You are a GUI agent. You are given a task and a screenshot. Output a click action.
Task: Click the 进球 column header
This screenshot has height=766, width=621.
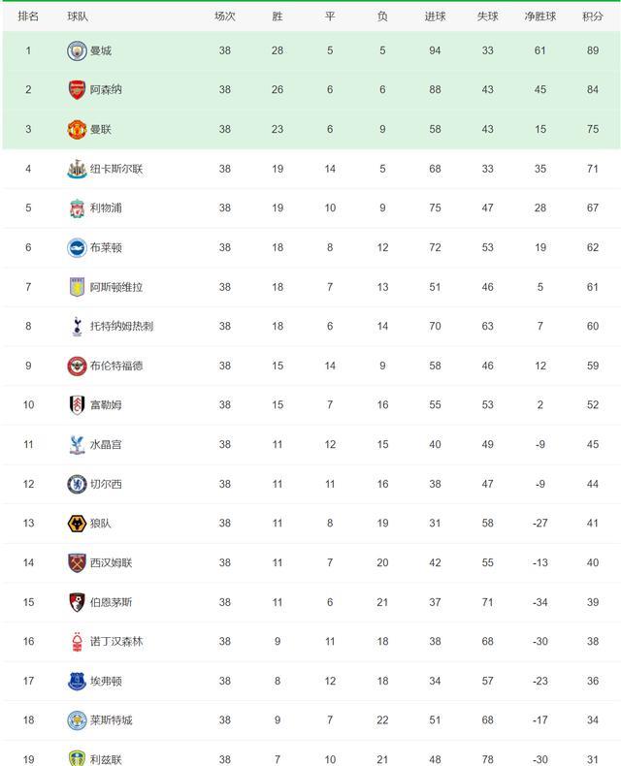[x=436, y=16]
